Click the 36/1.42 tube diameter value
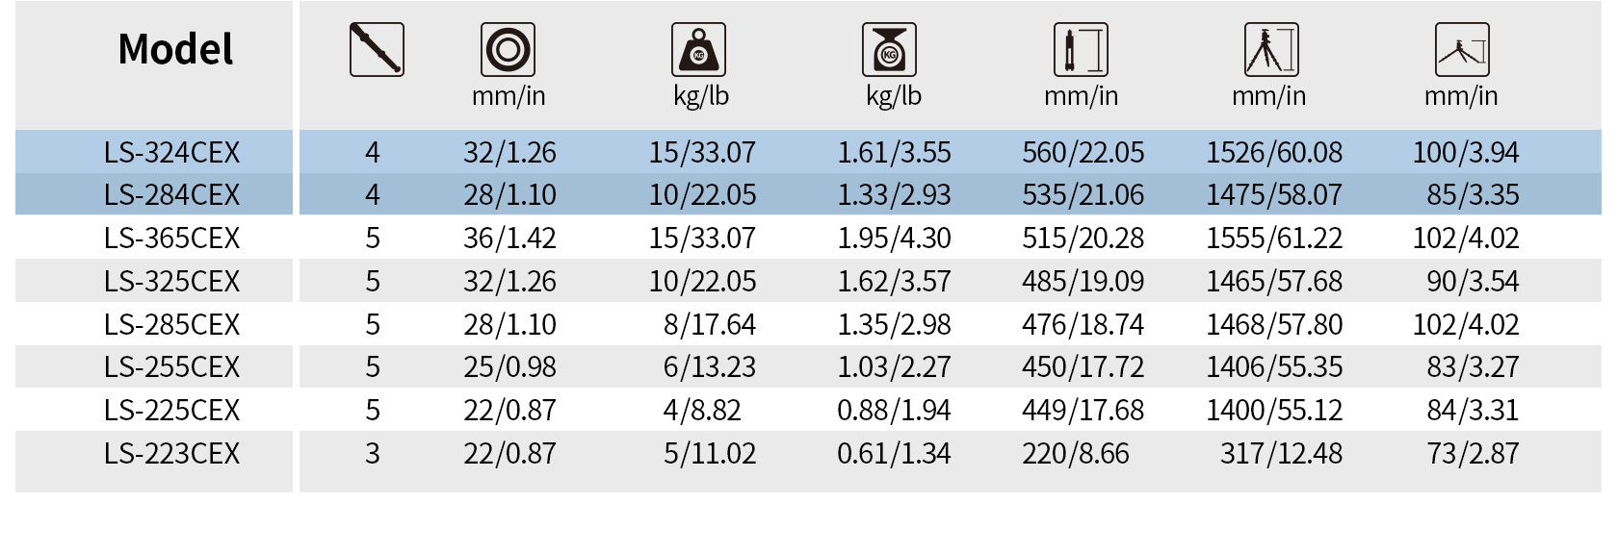Viewport: 1618px width, 553px height. pos(509,238)
